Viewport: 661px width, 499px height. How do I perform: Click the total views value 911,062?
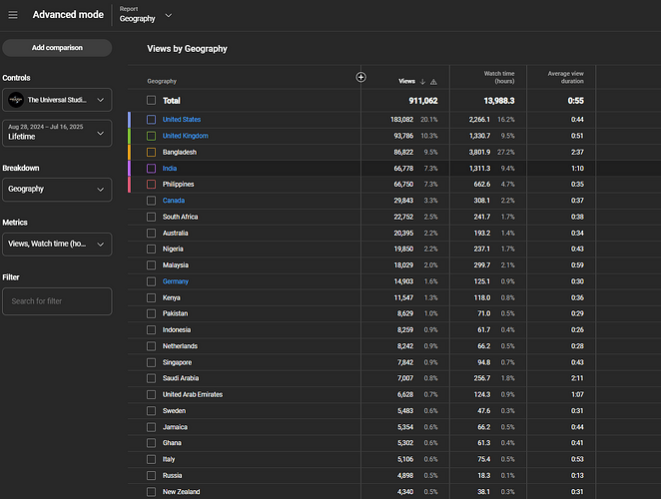pos(423,101)
